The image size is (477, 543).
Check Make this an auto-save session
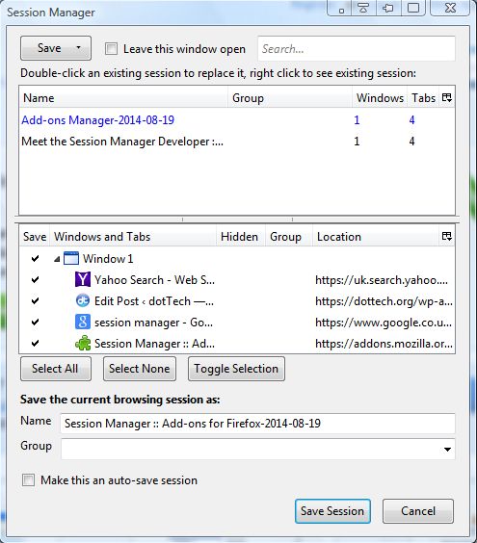click(28, 480)
